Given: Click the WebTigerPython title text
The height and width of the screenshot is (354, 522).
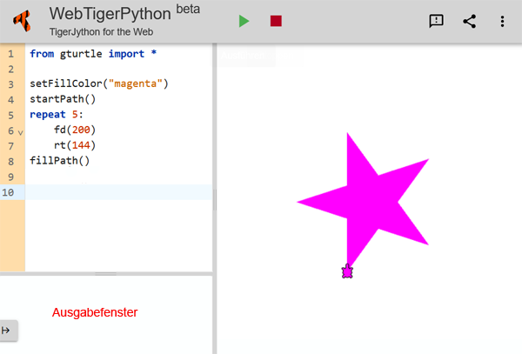Looking at the screenshot, I should pos(110,14).
